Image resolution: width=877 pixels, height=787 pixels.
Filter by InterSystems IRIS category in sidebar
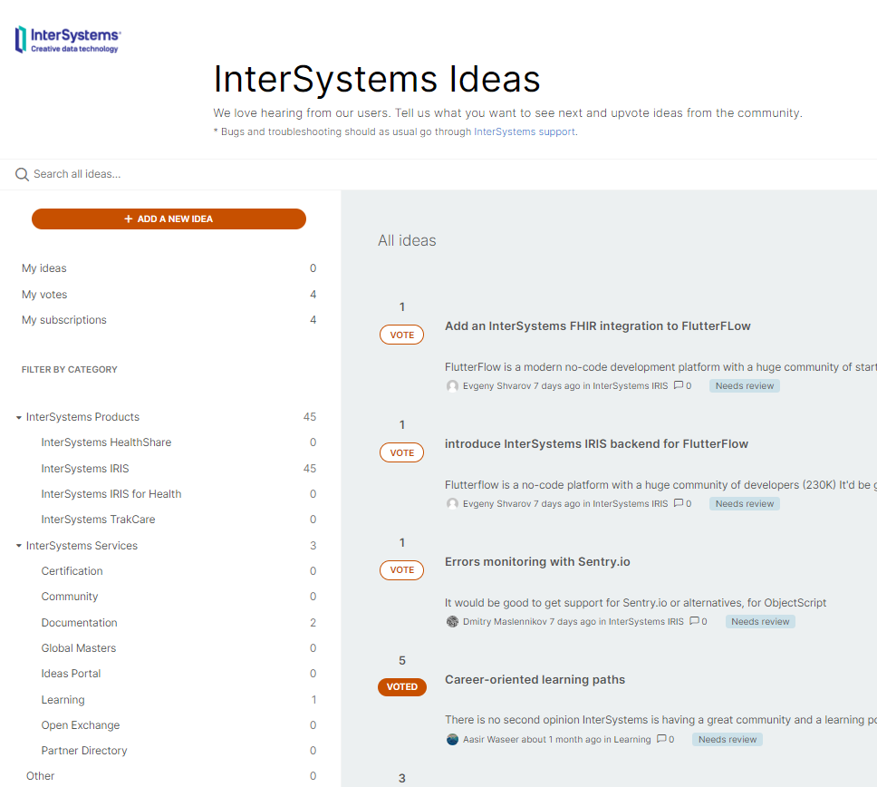[x=85, y=469]
